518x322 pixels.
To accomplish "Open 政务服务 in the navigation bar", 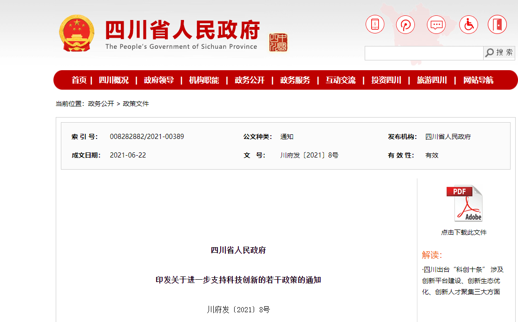I will [x=295, y=80].
